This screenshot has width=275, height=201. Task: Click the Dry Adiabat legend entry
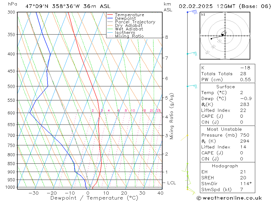[125, 26]
